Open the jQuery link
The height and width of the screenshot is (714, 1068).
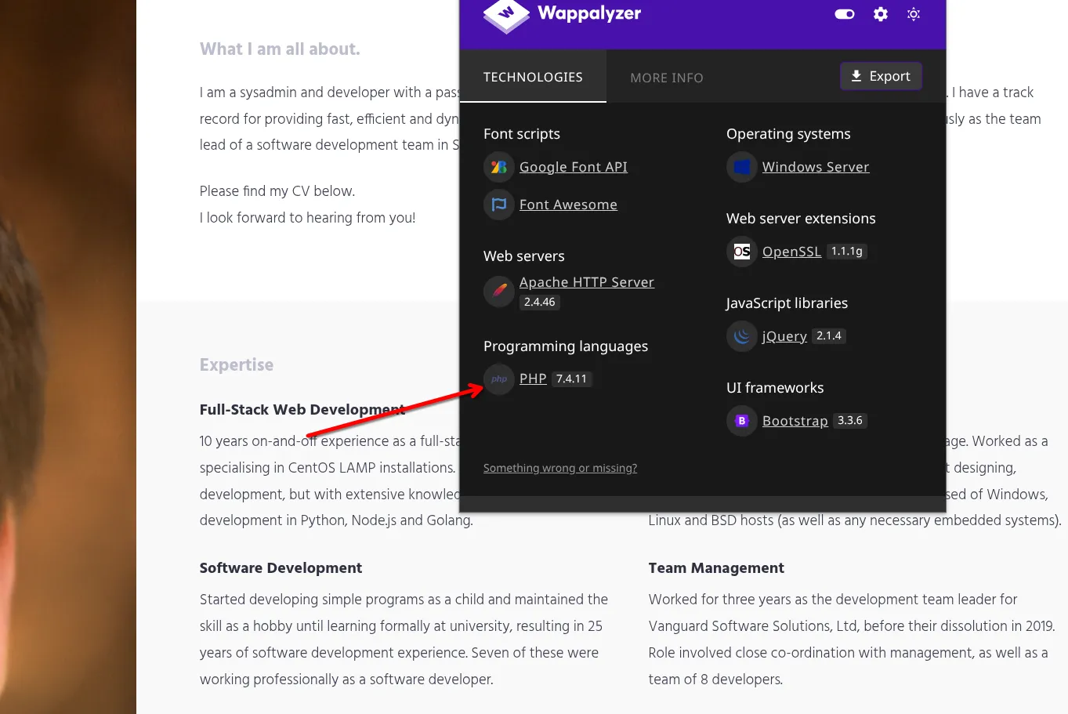coord(784,336)
